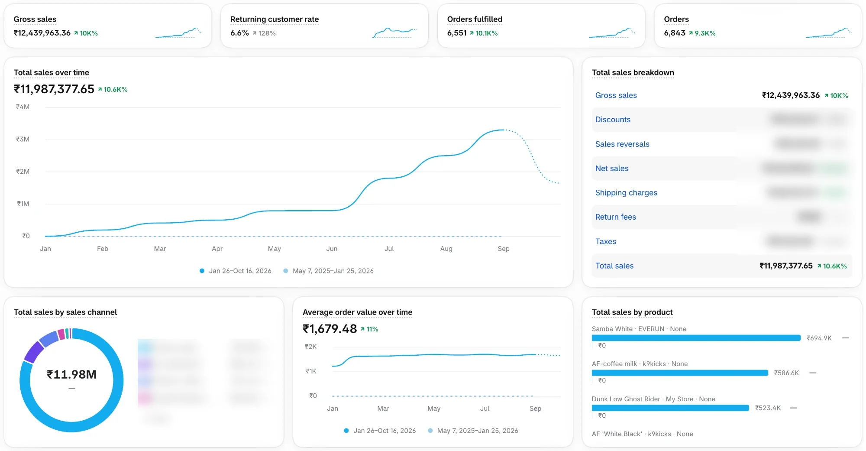866x451 pixels.
Task: Open Average order value over time report
Action: click(357, 312)
